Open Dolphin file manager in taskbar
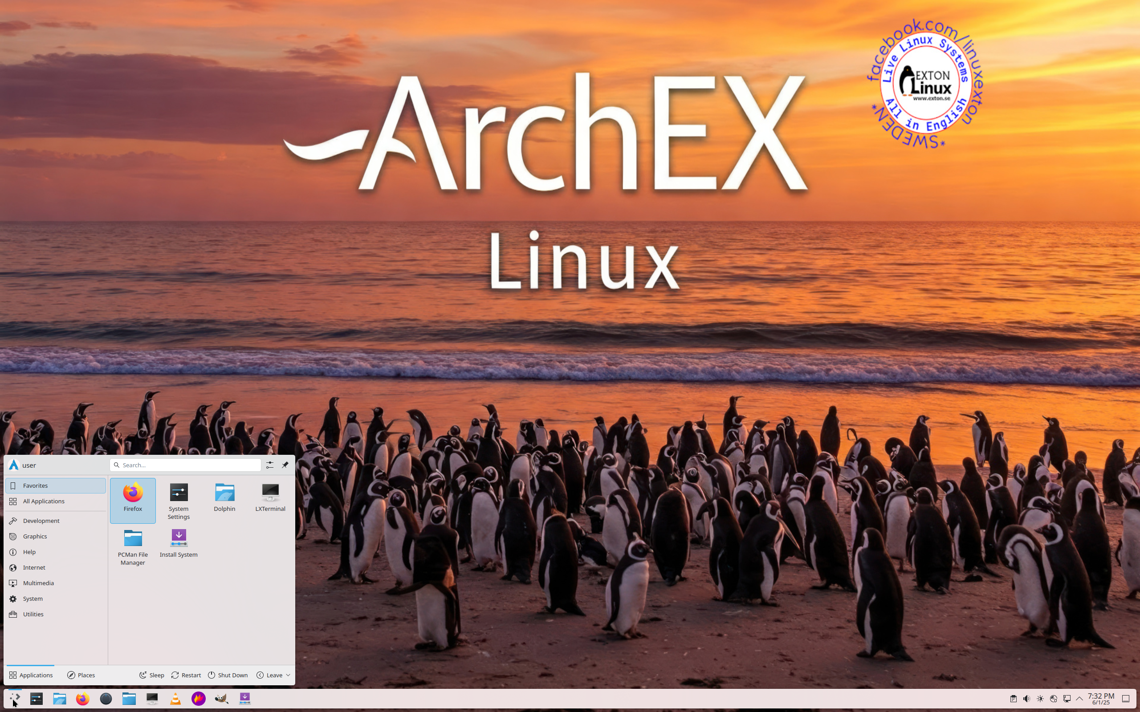1140x712 pixels. [59, 698]
